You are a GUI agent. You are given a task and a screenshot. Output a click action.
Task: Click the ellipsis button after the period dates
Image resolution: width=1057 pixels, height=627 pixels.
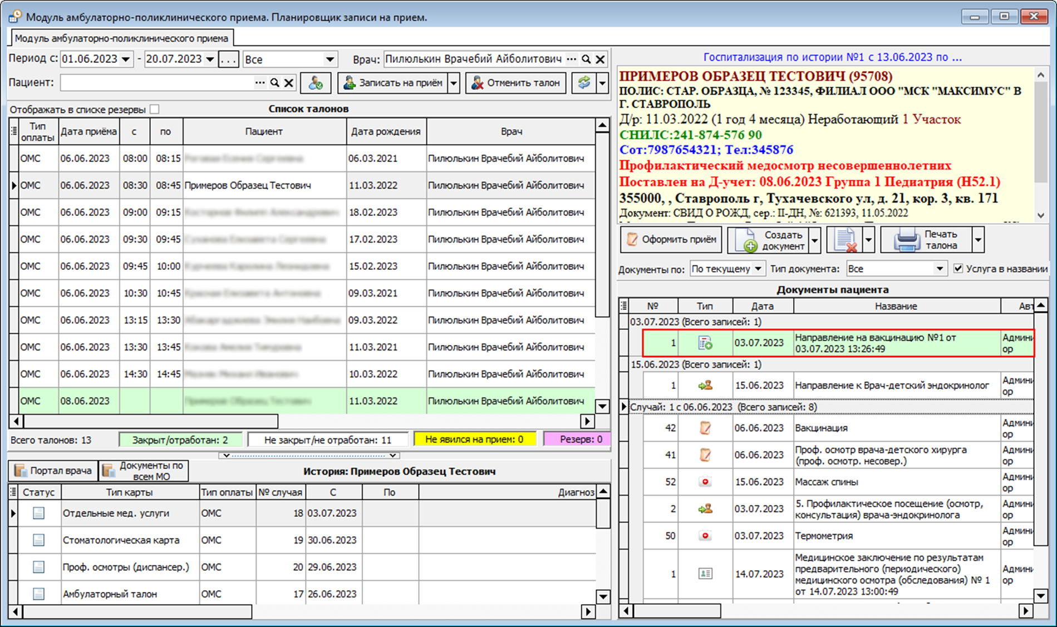pyautogui.click(x=228, y=60)
